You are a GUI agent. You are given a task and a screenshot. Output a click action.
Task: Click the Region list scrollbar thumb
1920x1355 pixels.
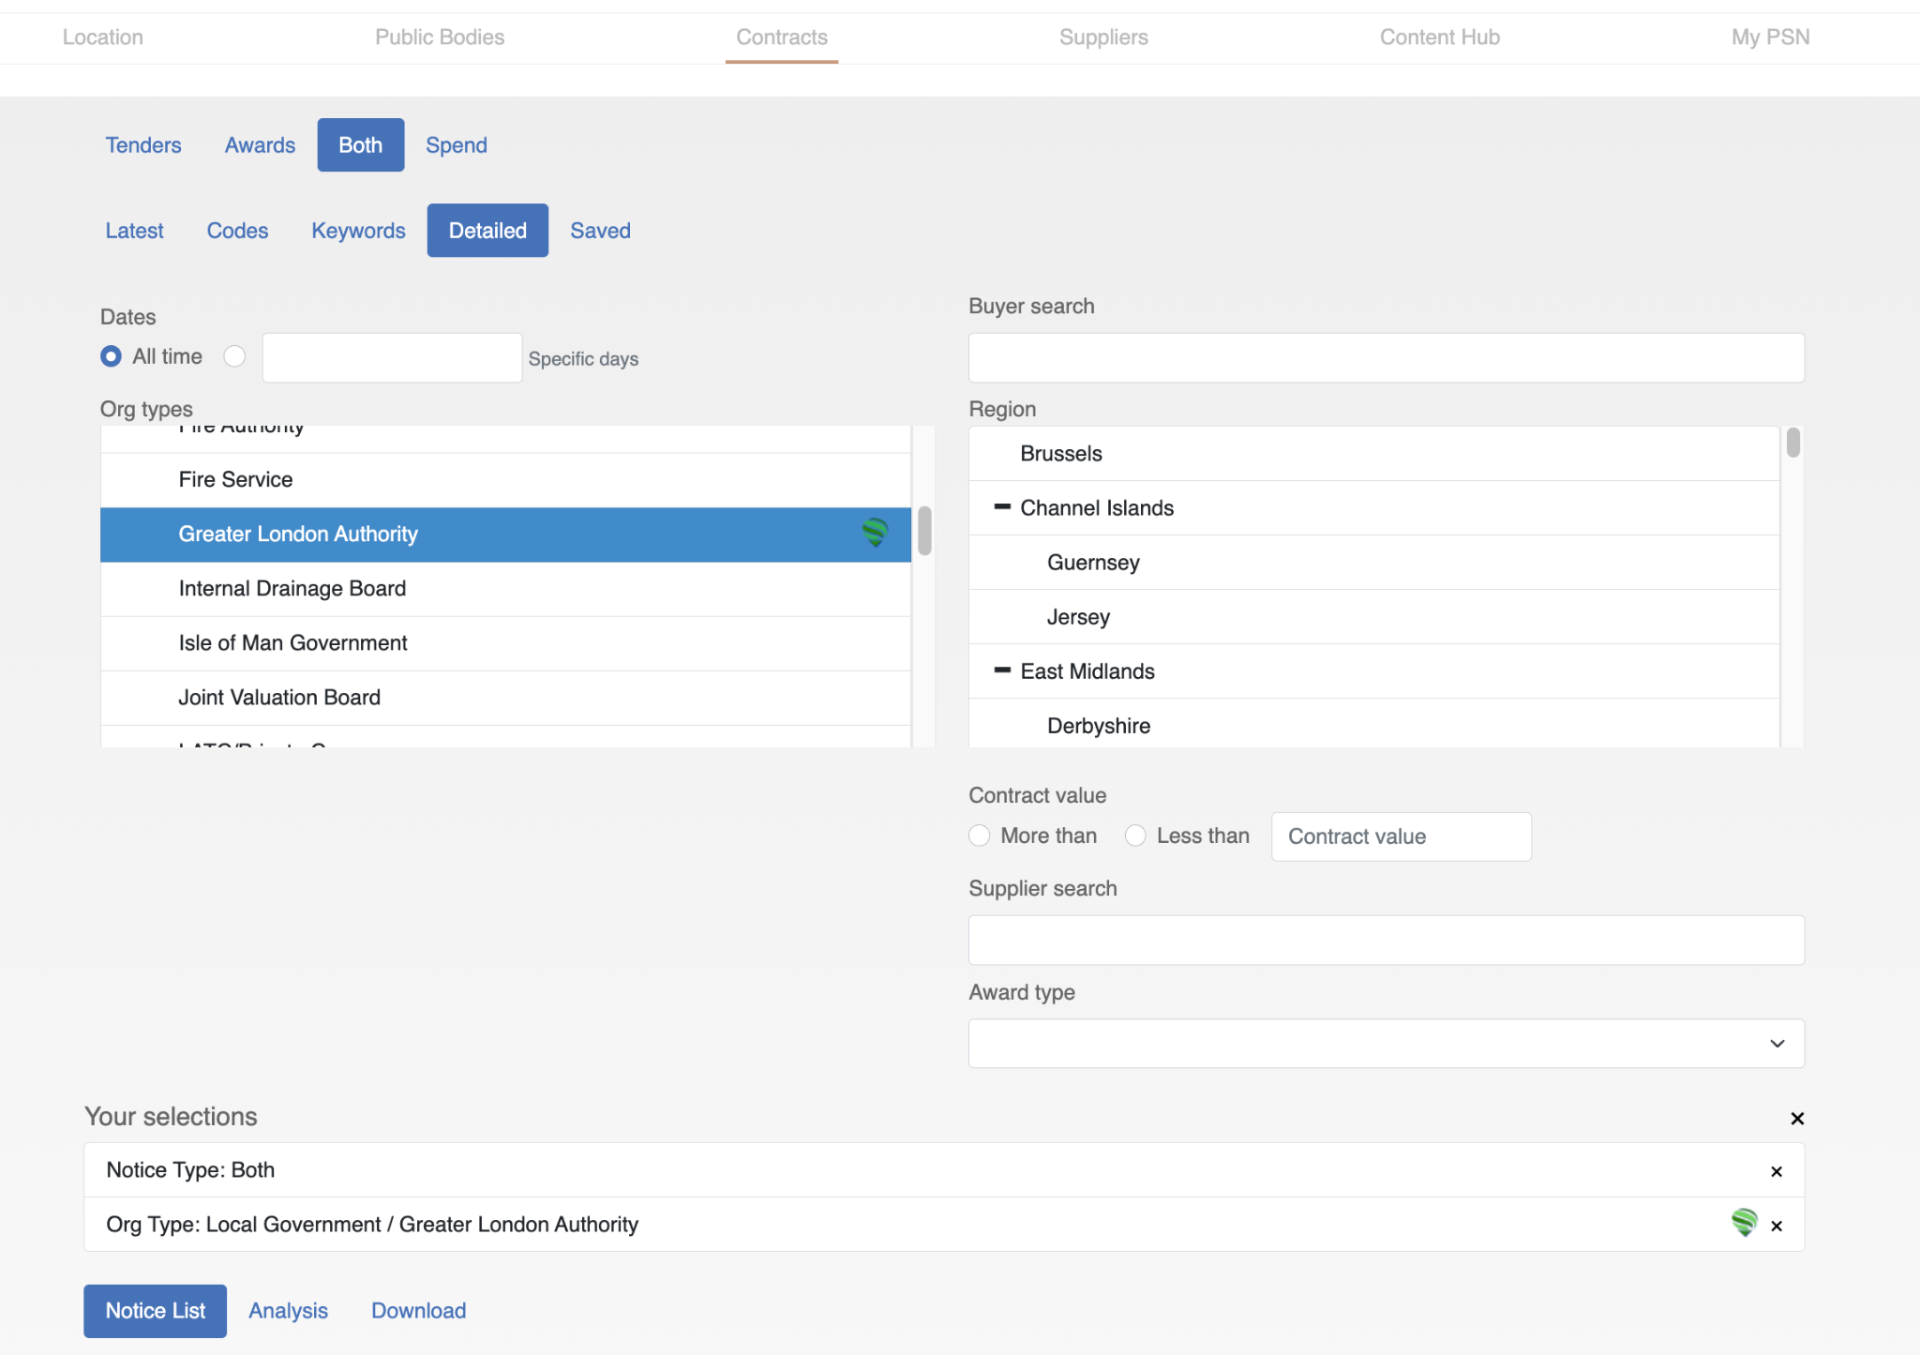click(x=1792, y=442)
